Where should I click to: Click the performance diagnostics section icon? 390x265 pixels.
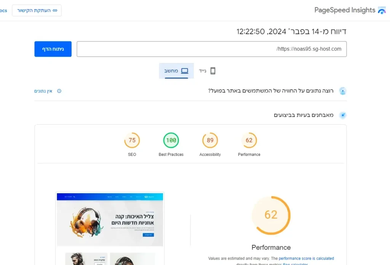coord(343,115)
